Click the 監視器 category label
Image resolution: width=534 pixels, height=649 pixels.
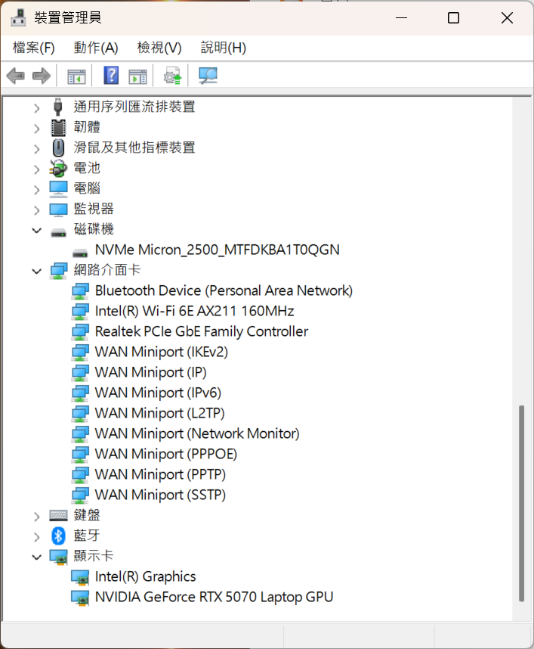point(94,209)
